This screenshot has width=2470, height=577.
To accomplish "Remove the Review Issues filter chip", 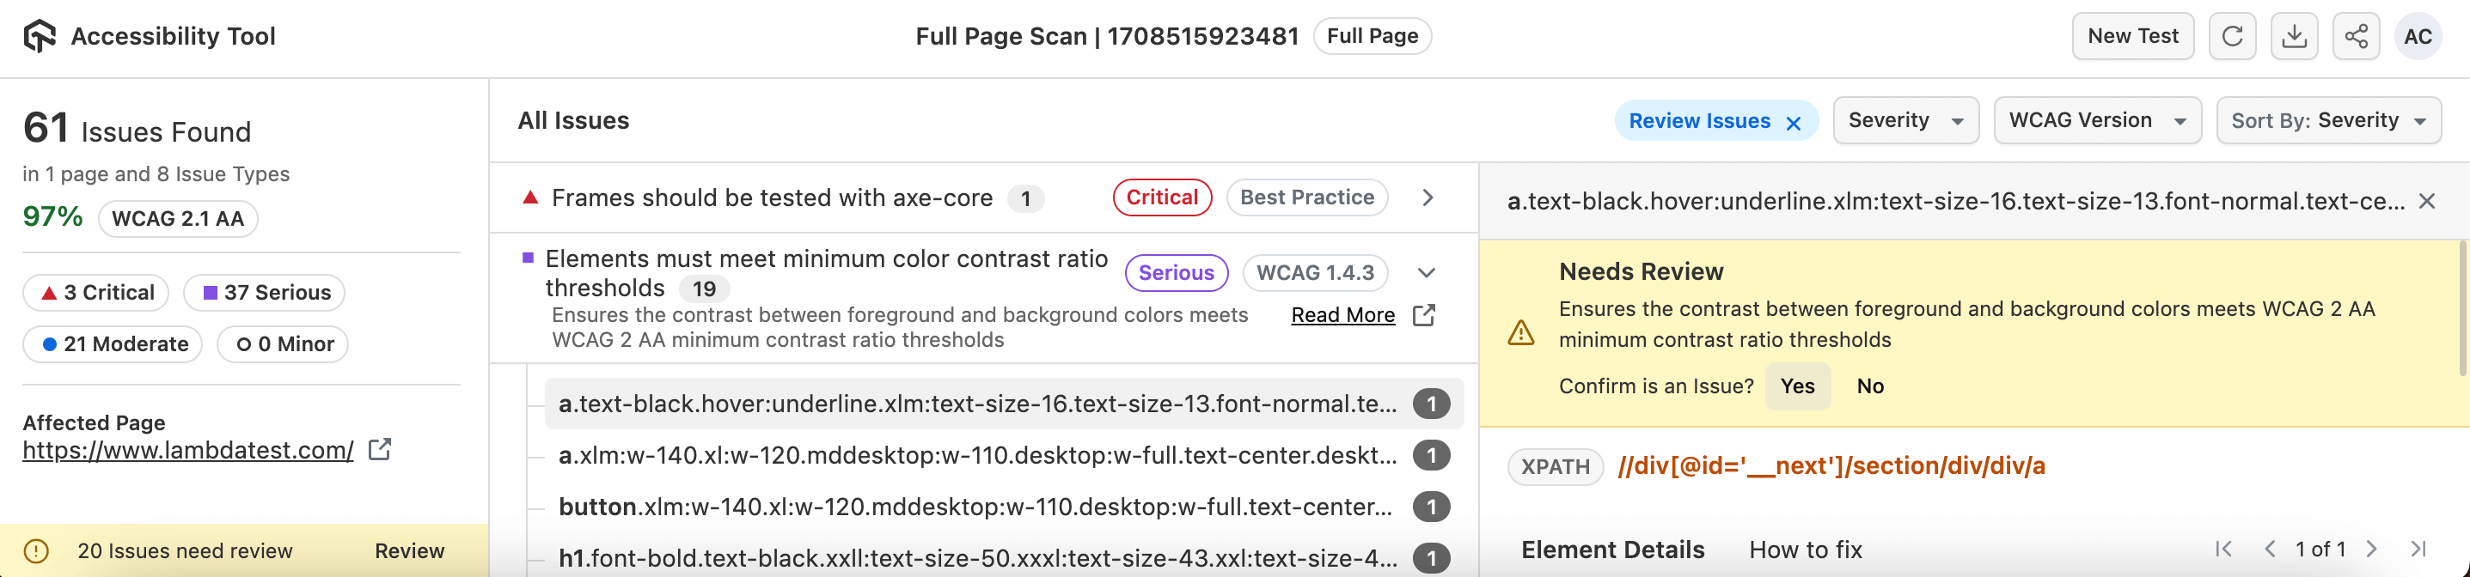I will [1793, 123].
